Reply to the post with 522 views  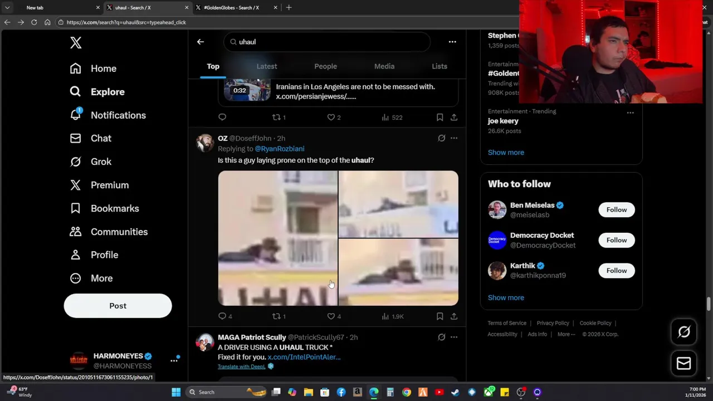click(222, 117)
